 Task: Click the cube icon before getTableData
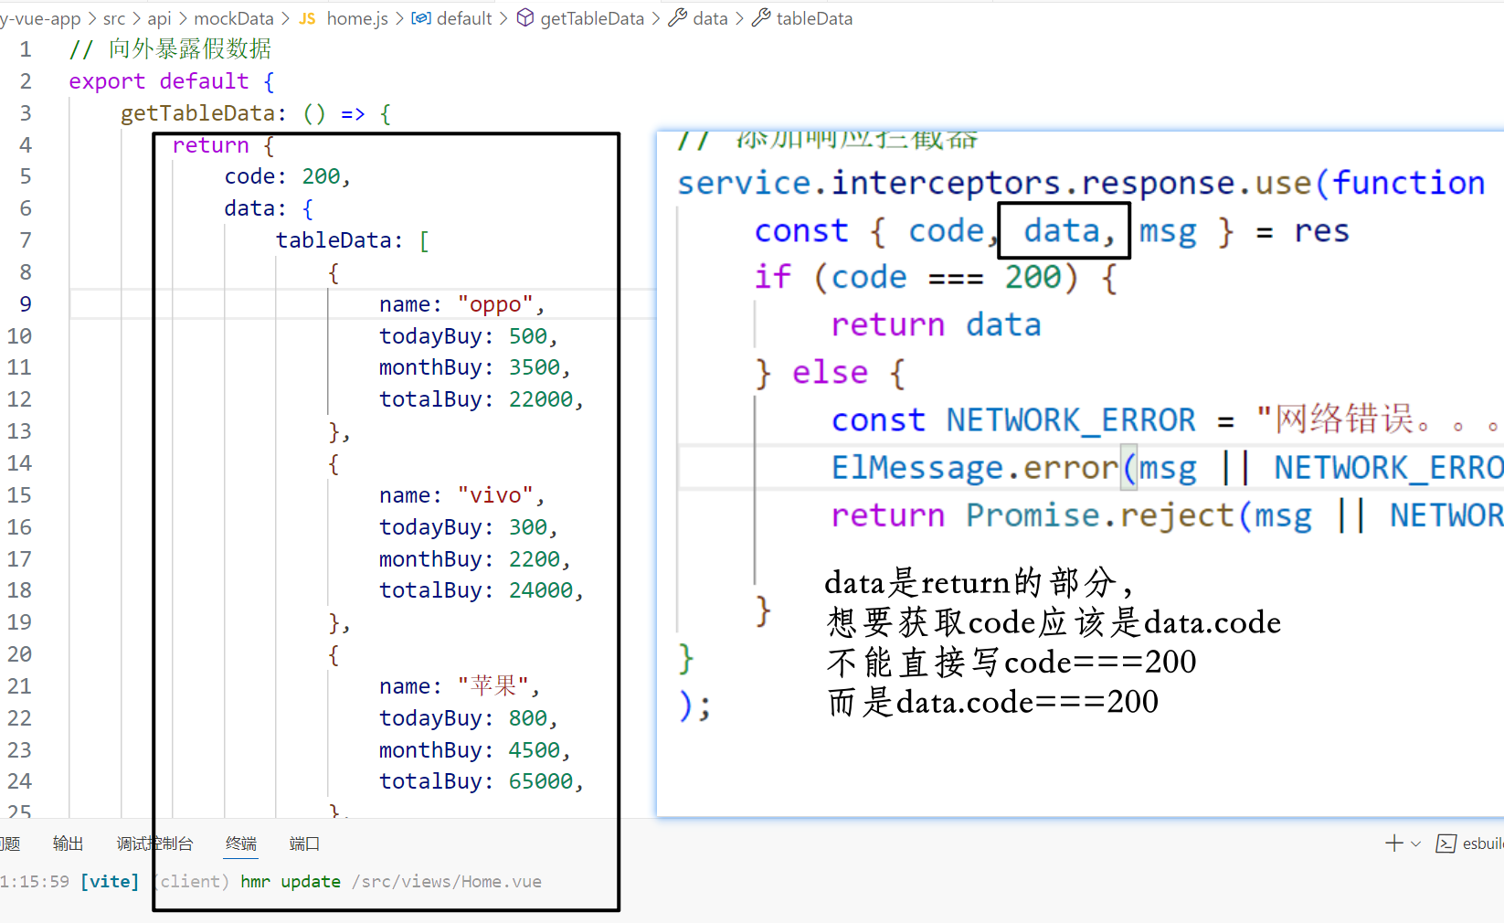tap(524, 17)
